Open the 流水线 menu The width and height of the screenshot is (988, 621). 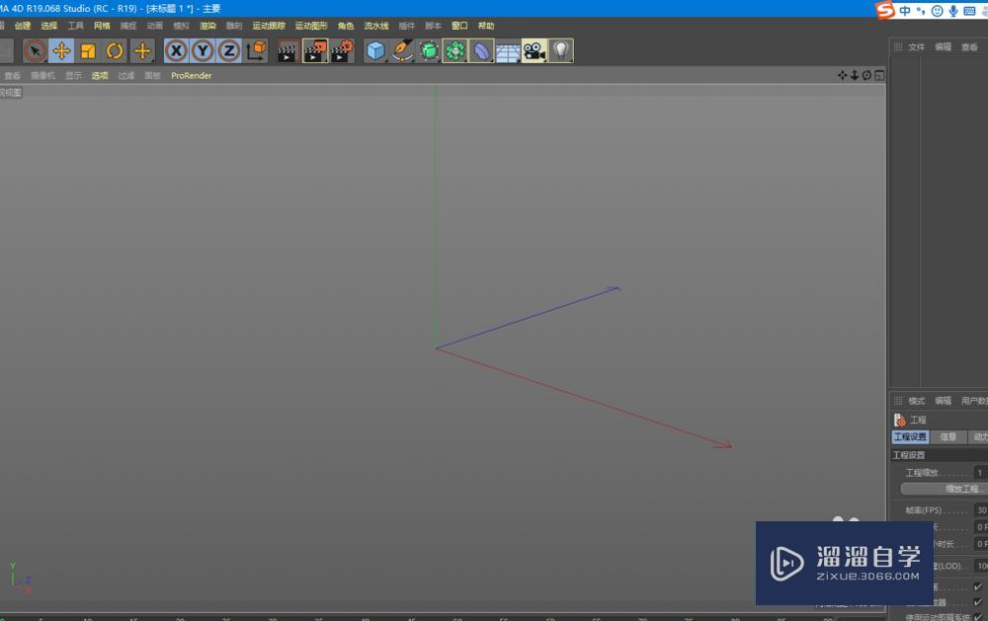[376, 26]
